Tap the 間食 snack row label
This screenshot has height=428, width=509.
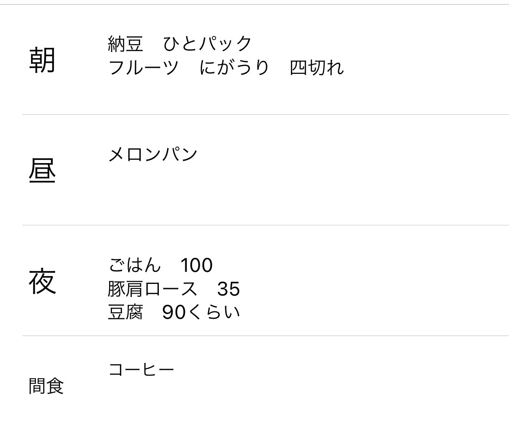pos(46,386)
